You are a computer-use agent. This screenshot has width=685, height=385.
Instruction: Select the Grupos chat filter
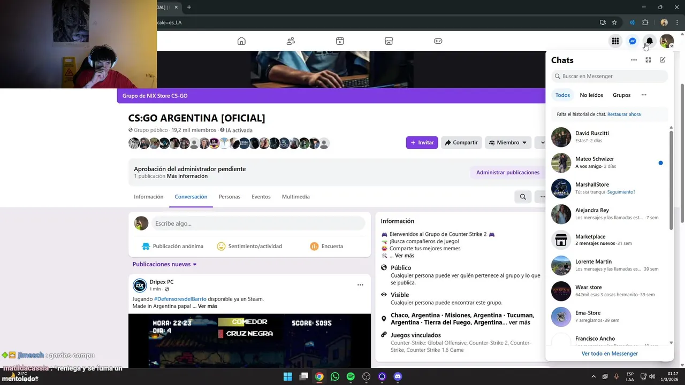point(621,95)
